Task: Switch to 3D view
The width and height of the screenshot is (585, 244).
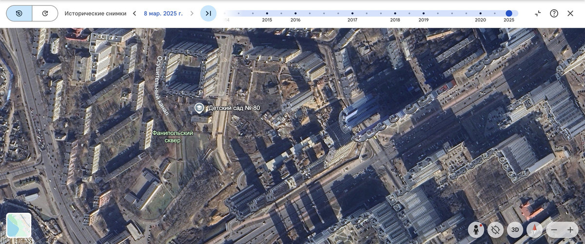Action: 515,230
